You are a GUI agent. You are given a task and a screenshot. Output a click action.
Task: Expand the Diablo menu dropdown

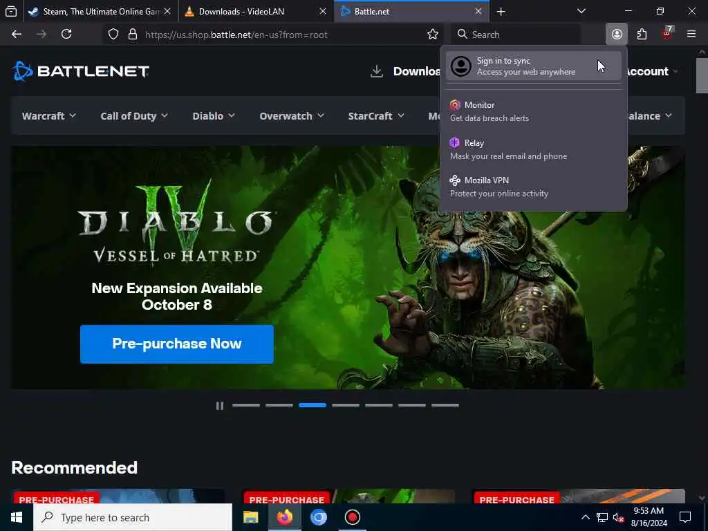tap(214, 116)
